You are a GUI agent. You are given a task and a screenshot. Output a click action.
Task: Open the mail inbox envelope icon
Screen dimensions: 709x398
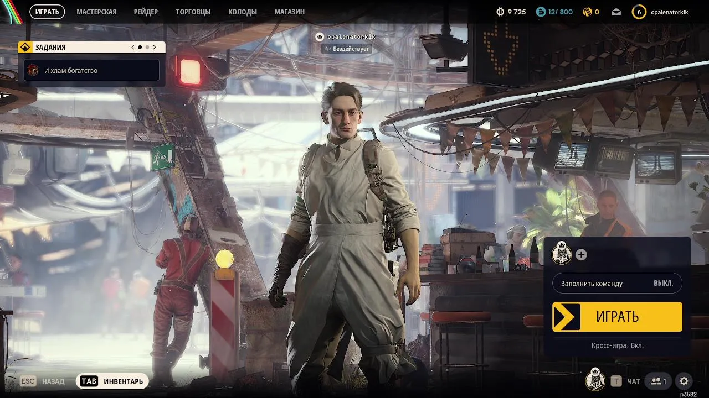tap(616, 12)
